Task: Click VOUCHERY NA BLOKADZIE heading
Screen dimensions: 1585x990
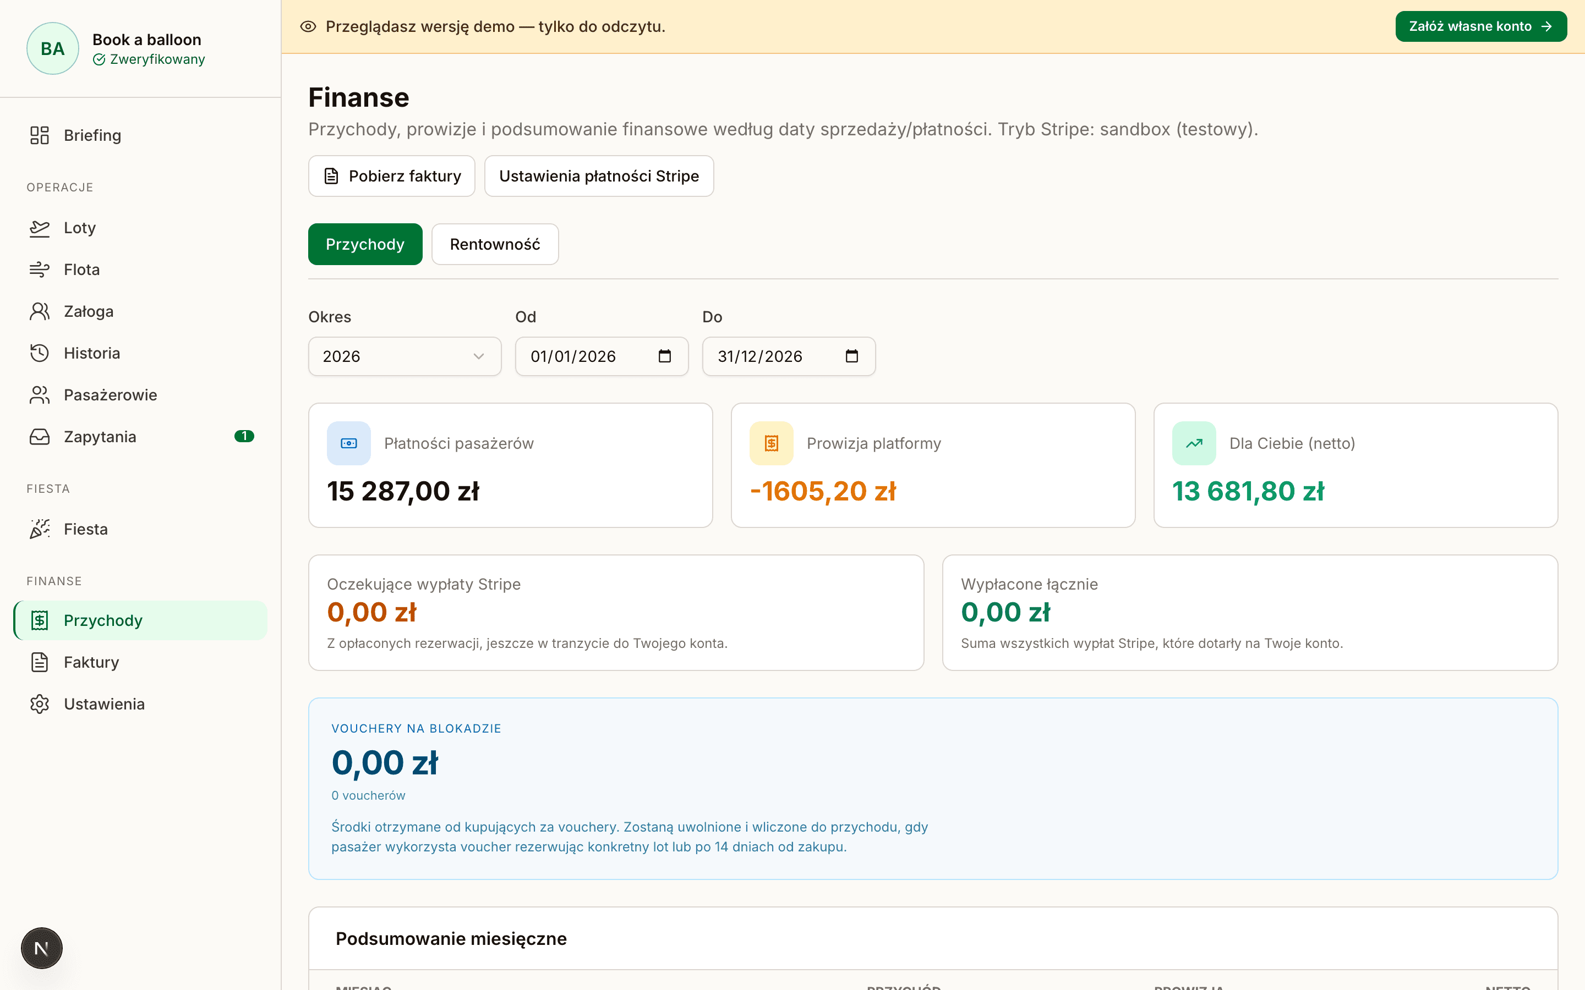Action: tap(416, 728)
